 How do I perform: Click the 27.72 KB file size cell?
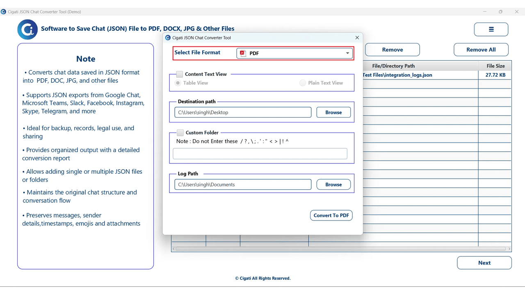click(x=495, y=75)
